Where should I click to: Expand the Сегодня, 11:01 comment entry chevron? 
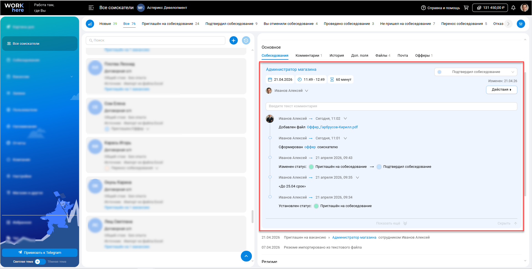[345, 138]
